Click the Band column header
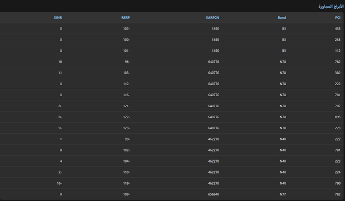Viewport: 345px width, 201px height. [282, 17]
